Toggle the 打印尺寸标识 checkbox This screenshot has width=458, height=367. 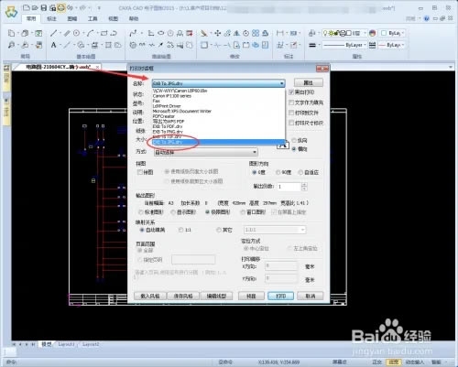click(x=291, y=123)
